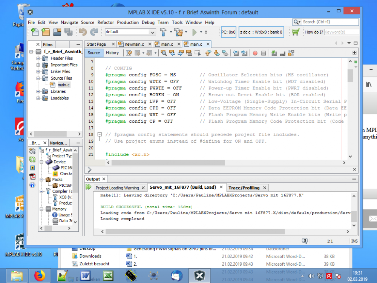Open Find in the editor via the magnifier icon
Image resolution: width=377 pixels, height=283 pixels.
pos(163,53)
